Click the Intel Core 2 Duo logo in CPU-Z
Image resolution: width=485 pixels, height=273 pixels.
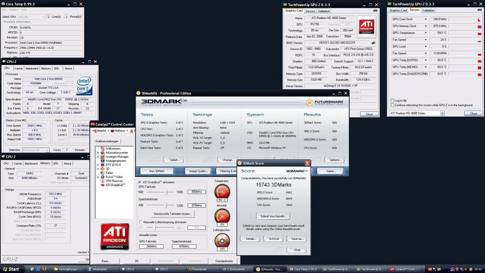[84, 86]
